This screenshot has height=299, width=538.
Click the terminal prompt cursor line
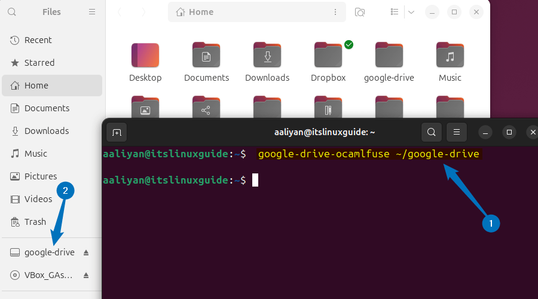tap(181, 180)
